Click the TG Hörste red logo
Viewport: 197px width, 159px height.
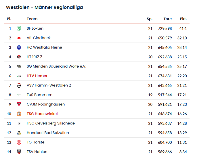pos(19,142)
